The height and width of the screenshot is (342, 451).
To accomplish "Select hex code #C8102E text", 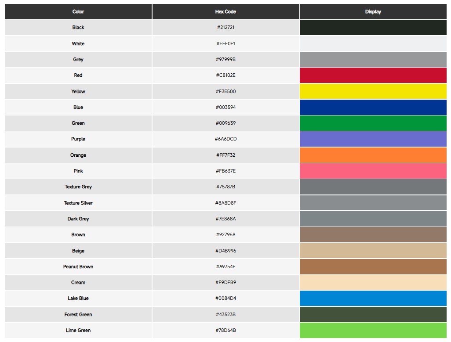I will click(225, 76).
